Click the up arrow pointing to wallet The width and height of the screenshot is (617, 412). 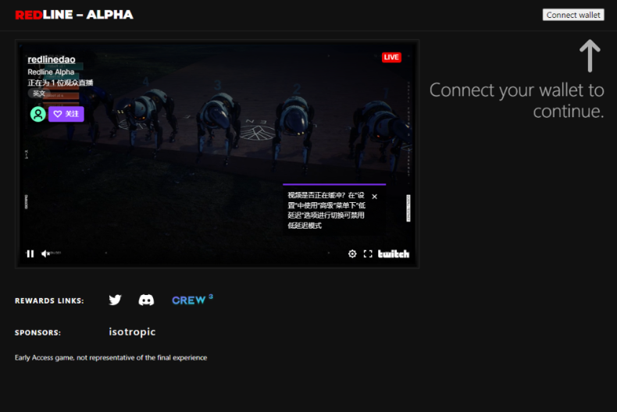coord(590,56)
